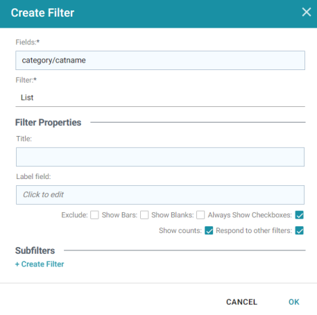
Task: Tick the Show Bars checkbox
Action: tap(144, 215)
